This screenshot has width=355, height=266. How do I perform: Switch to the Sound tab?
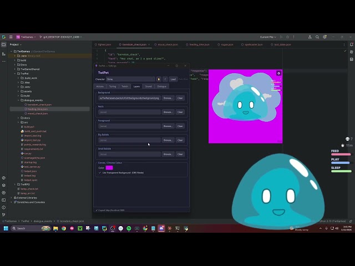click(148, 86)
